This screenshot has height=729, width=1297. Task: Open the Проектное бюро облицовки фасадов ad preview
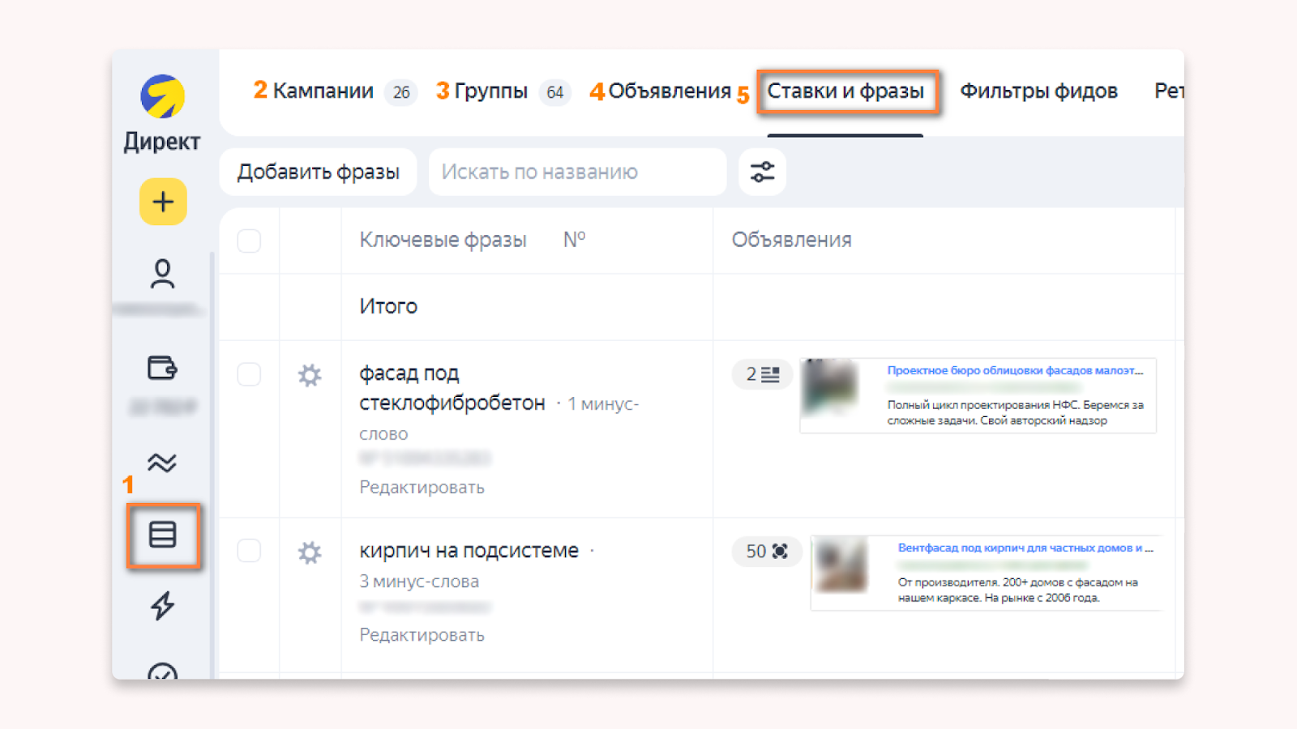(978, 395)
